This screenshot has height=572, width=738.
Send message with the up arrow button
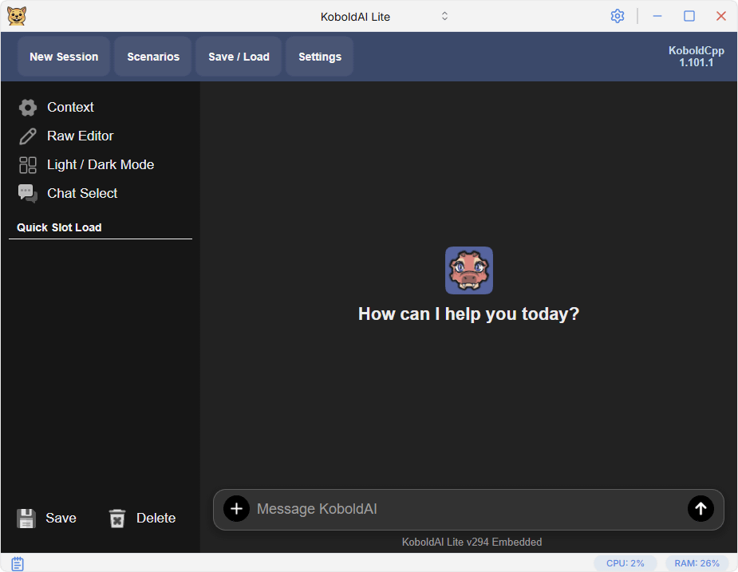tap(701, 509)
